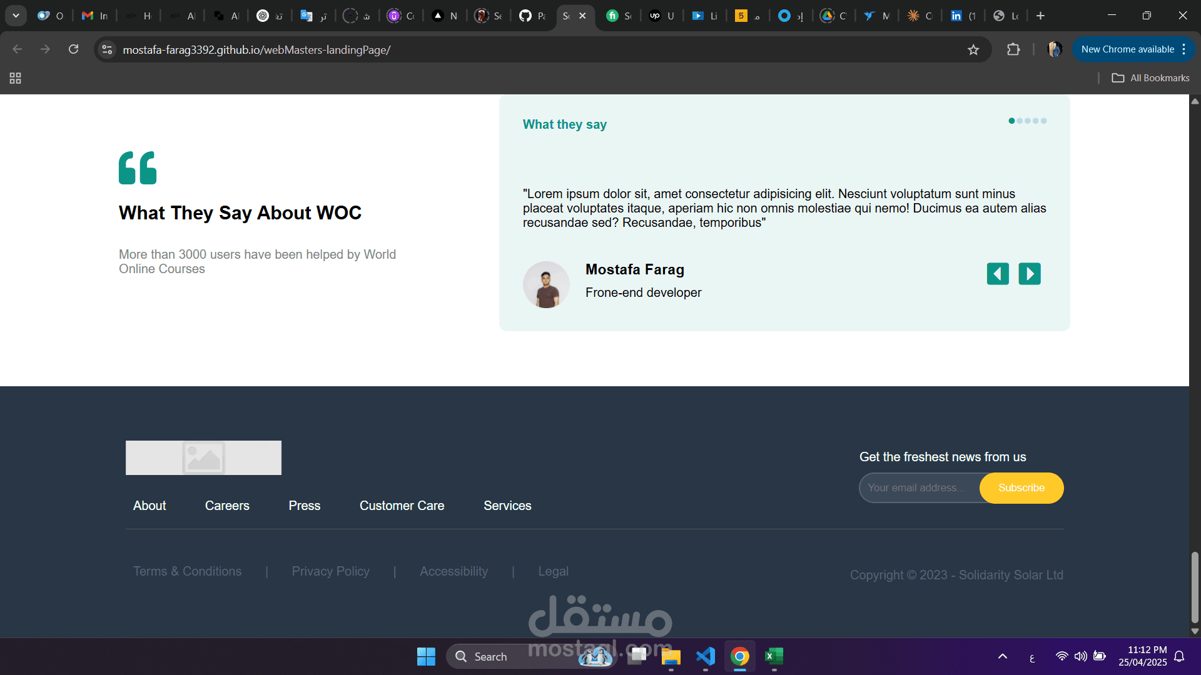1201x675 pixels.
Task: Open Excel from the taskbar
Action: point(774,656)
